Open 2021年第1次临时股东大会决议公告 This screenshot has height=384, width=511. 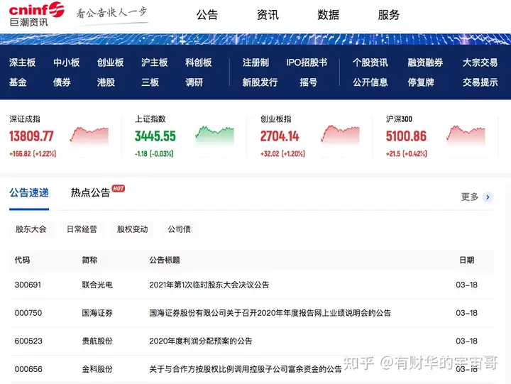point(209,285)
